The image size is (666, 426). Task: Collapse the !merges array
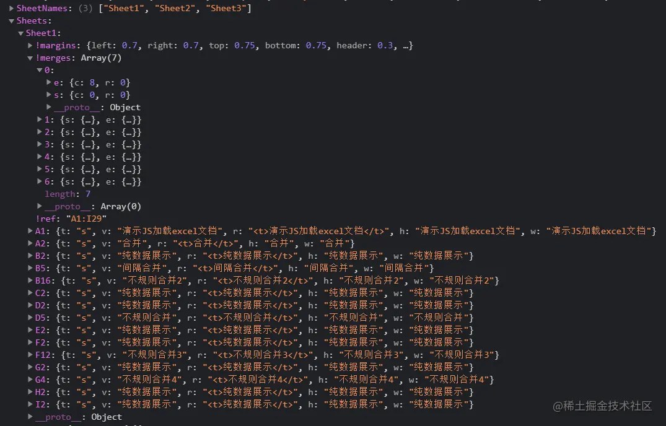click(x=29, y=58)
